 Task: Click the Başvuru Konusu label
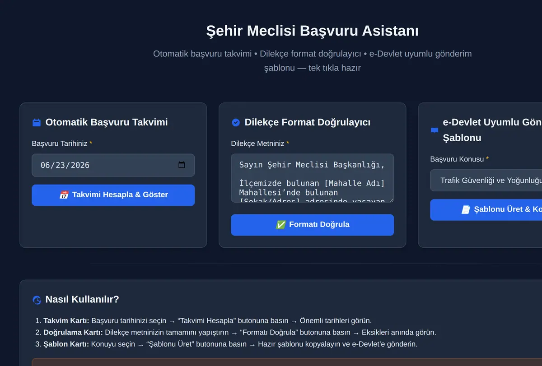[x=459, y=159]
